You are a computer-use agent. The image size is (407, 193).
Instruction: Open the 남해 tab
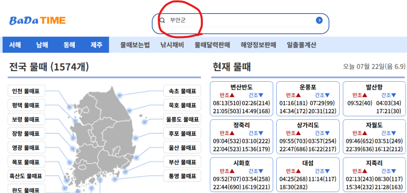click(42, 45)
